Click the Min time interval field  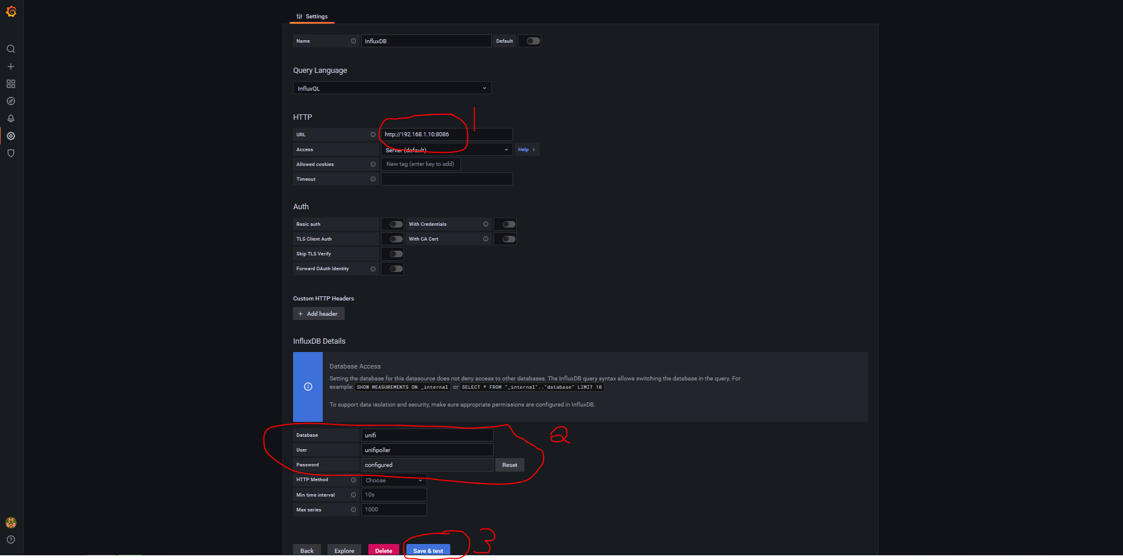pos(394,494)
